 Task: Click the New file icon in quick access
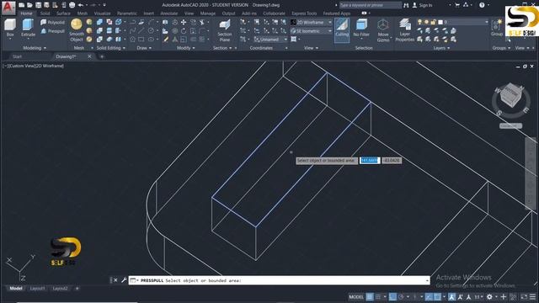[21, 5]
